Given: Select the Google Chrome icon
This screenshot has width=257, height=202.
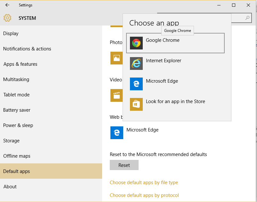Looking at the screenshot, I should click(136, 43).
